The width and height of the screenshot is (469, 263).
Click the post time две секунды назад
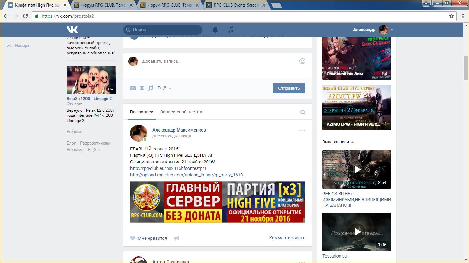click(x=172, y=136)
